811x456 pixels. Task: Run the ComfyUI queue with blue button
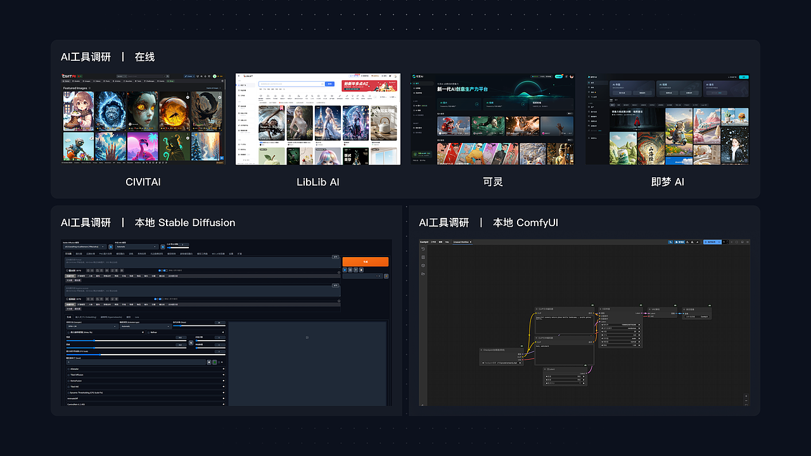click(x=710, y=242)
